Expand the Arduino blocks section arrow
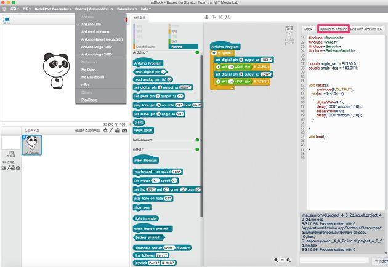 coord(147,52)
